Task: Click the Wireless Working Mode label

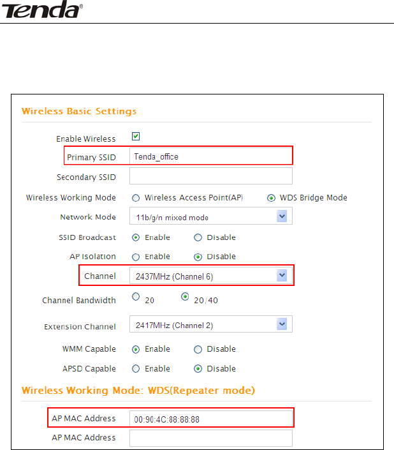Action: pyautogui.click(x=71, y=198)
